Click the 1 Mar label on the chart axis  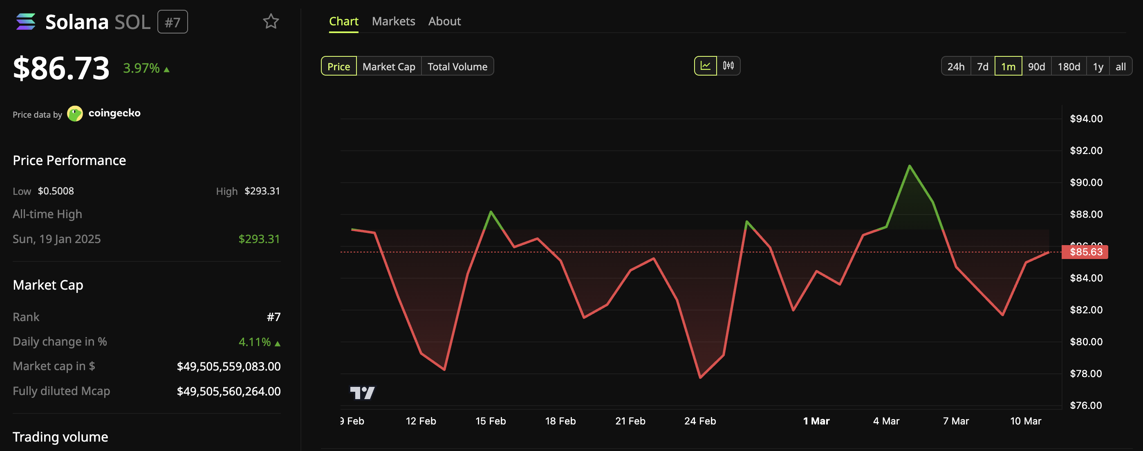point(816,421)
